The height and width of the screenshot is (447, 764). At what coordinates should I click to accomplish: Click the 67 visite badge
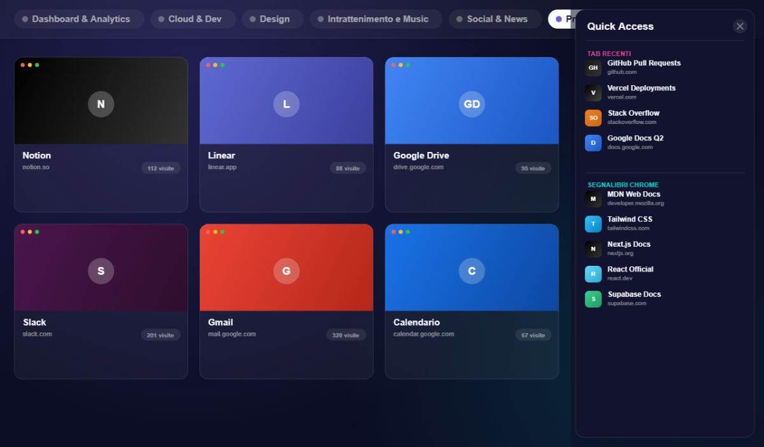tap(533, 335)
